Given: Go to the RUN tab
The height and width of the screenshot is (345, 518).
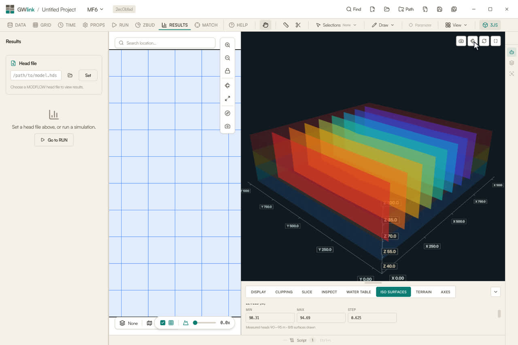Looking at the screenshot, I should pos(120,25).
